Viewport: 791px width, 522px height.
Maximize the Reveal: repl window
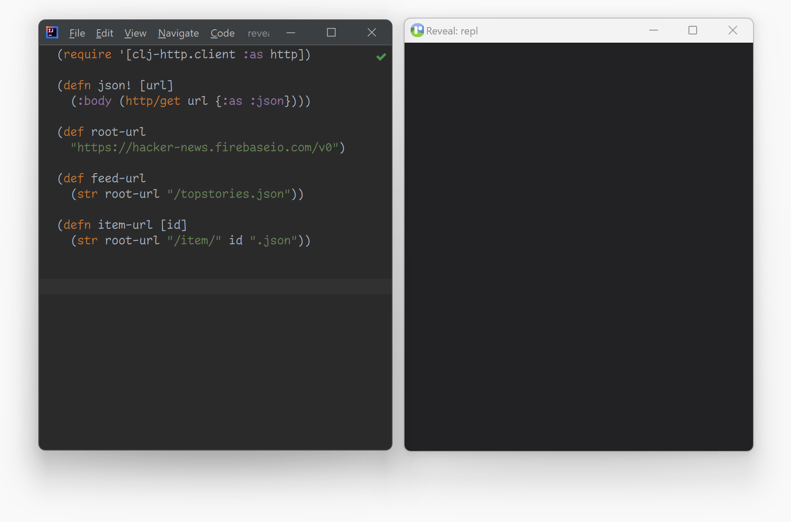(x=692, y=31)
